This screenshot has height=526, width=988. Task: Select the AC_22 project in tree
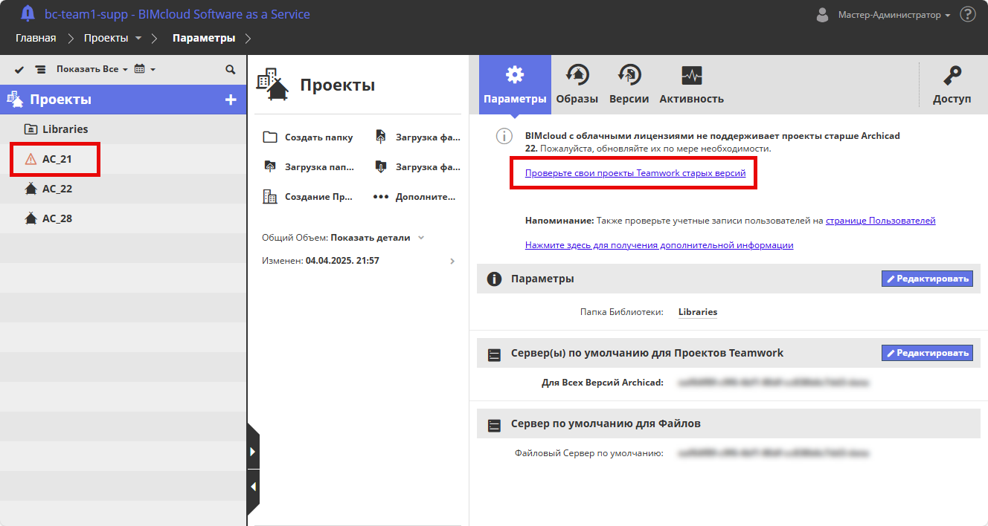pos(123,189)
